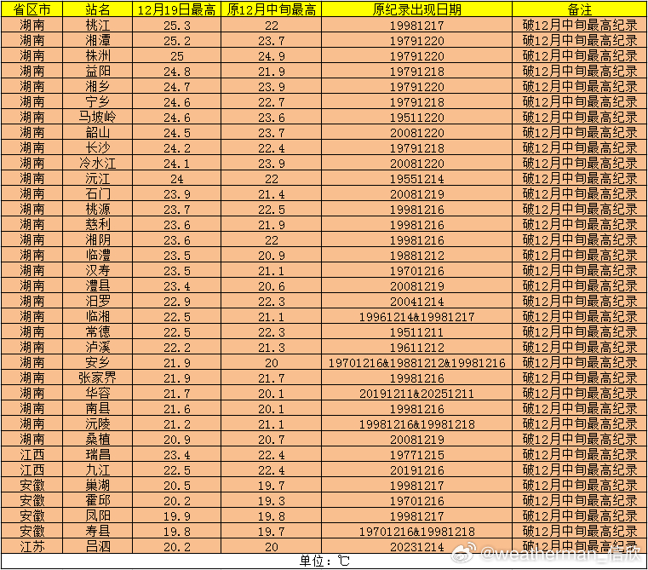Select station name 湘乡

pos(98,86)
